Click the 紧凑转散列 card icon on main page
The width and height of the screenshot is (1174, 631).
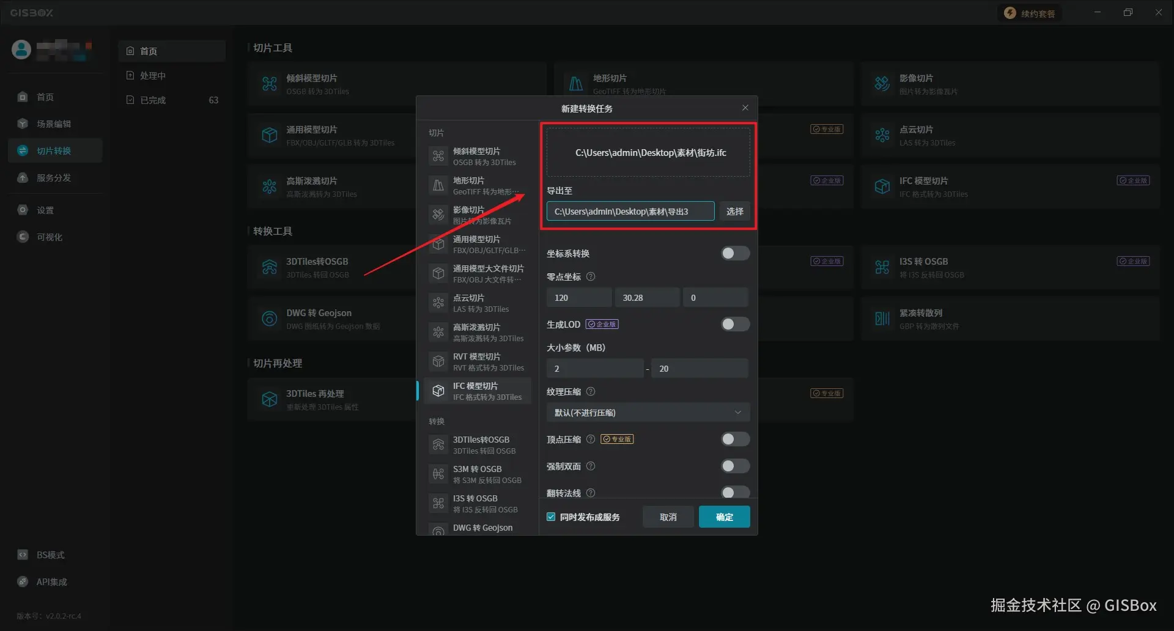coord(882,318)
